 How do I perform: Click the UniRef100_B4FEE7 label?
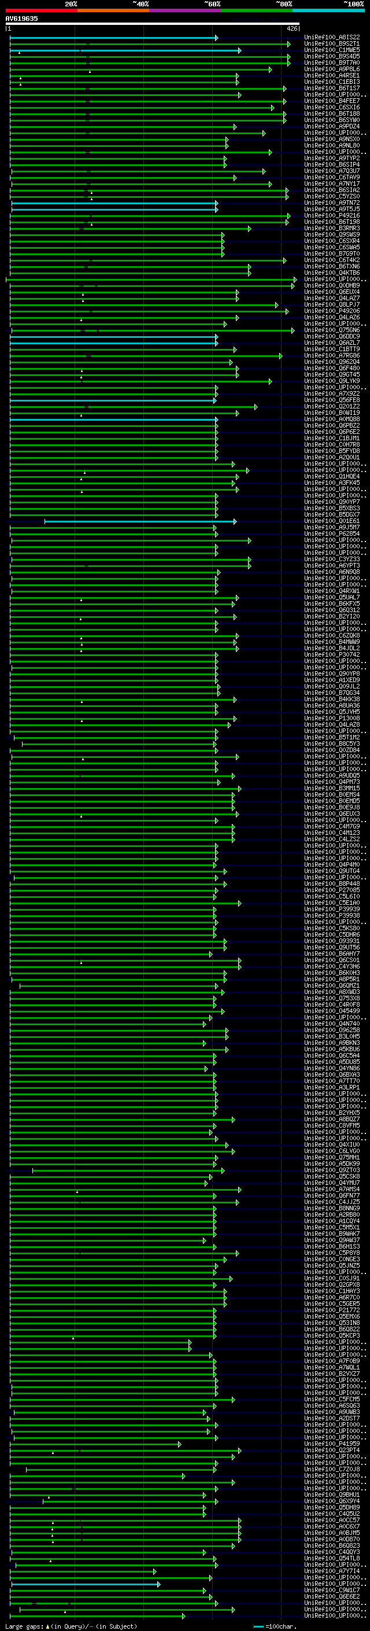click(332, 101)
